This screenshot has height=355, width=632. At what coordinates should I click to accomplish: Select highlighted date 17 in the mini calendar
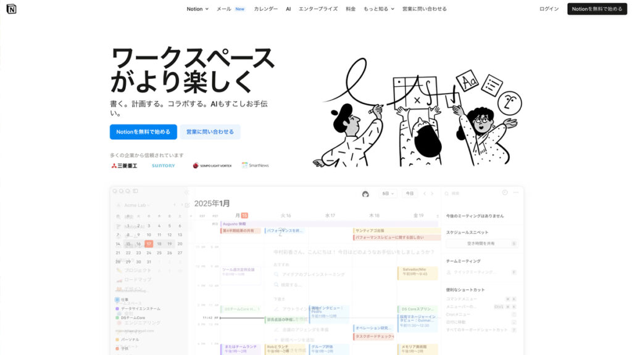[x=149, y=244]
